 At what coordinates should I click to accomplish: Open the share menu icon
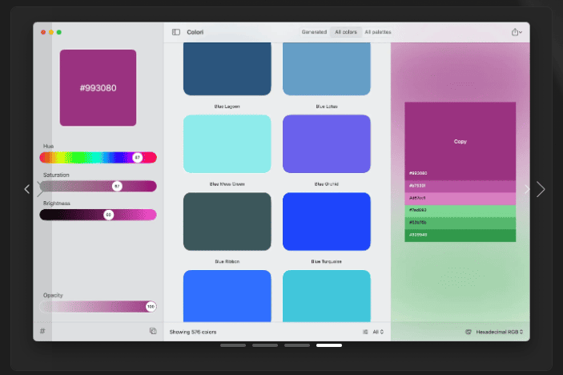click(517, 32)
